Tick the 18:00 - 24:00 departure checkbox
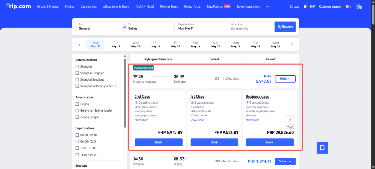This screenshot has width=375, height=169. point(77,154)
